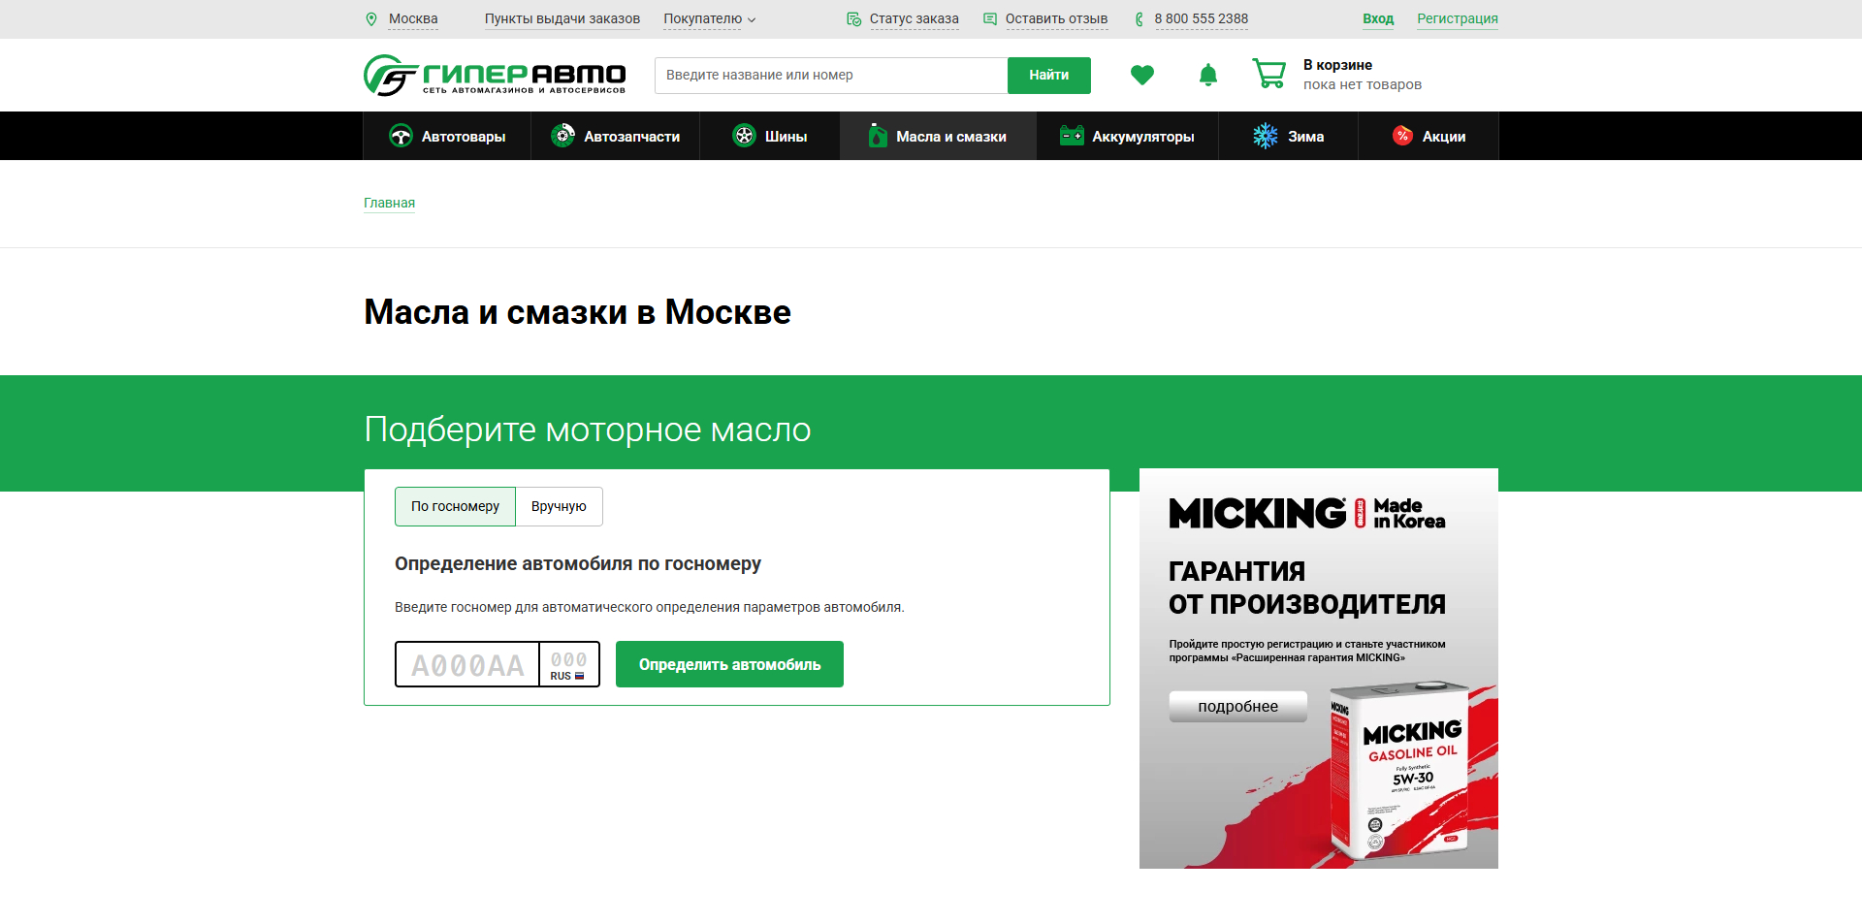Image resolution: width=1862 pixels, height=924 pixels.
Task: Open the shopping cart icon
Action: click(x=1268, y=74)
